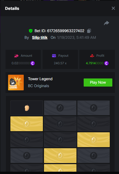
Task: Click the Amount currency coin icon
Action: [x=33, y=63]
